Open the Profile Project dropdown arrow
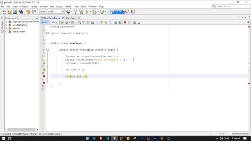251x141 pixels. tap(105, 12)
